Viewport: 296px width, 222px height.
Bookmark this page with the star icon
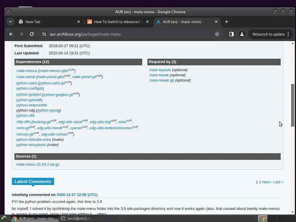click(x=217, y=34)
